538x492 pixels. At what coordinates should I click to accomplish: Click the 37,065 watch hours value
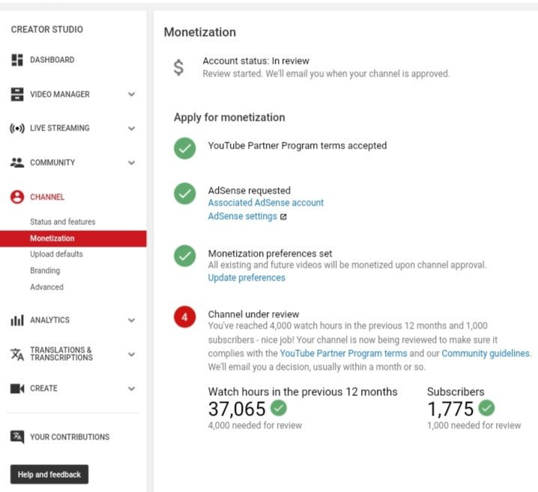pyautogui.click(x=237, y=409)
